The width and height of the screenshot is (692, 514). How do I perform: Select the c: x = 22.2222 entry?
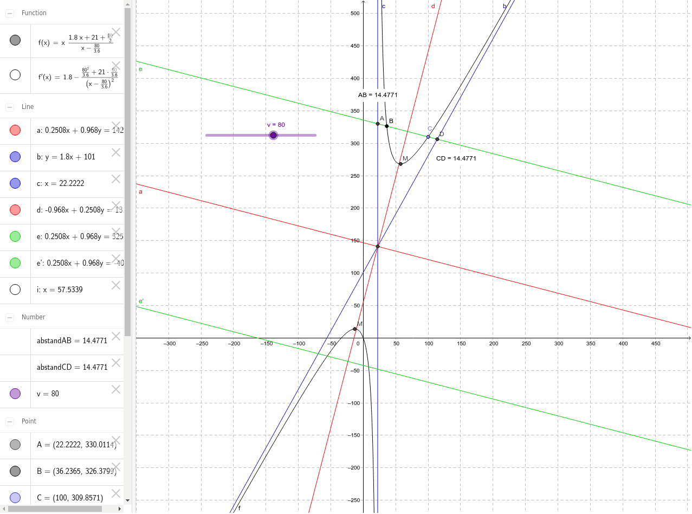[x=60, y=184]
